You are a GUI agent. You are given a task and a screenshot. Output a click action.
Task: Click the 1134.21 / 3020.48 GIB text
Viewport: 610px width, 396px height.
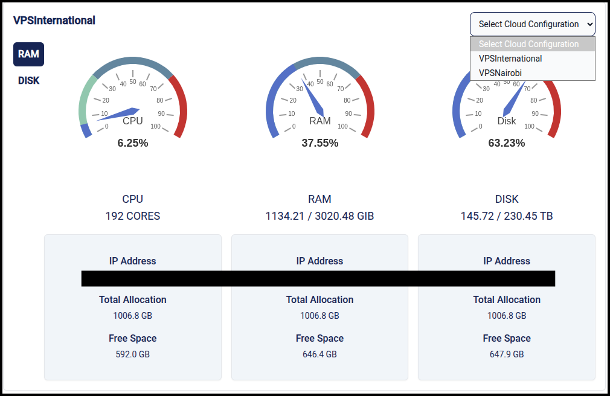319,216
